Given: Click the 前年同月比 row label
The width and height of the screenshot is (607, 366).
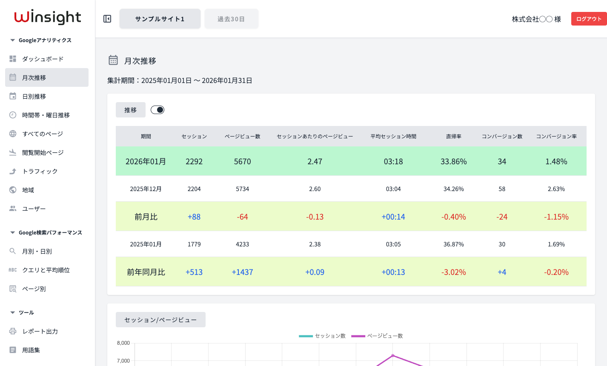Looking at the screenshot, I should pyautogui.click(x=146, y=272).
